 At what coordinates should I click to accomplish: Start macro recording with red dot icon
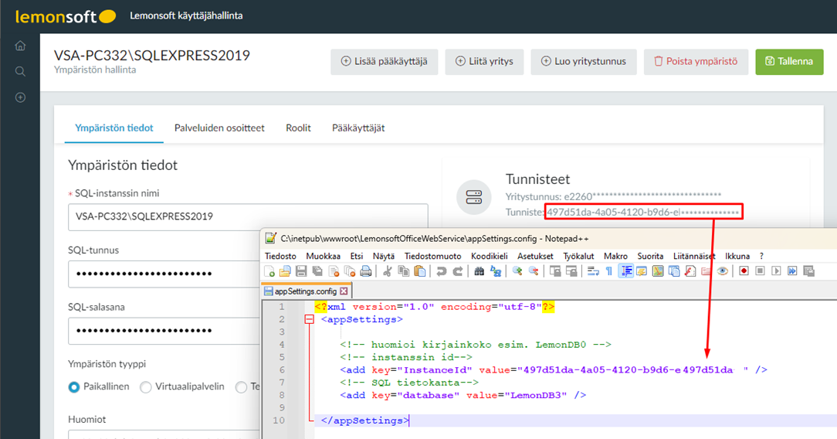tap(744, 271)
